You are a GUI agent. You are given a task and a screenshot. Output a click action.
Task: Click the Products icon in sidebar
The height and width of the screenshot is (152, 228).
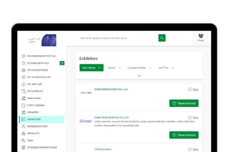[24, 133]
